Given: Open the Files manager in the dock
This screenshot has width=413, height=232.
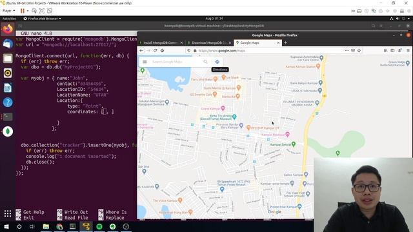Looking at the screenshot, I should point(8,59).
